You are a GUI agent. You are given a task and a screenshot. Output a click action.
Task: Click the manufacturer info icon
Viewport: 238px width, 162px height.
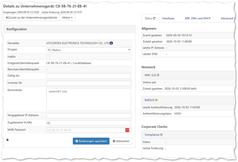pyautogui.click(x=111, y=43)
